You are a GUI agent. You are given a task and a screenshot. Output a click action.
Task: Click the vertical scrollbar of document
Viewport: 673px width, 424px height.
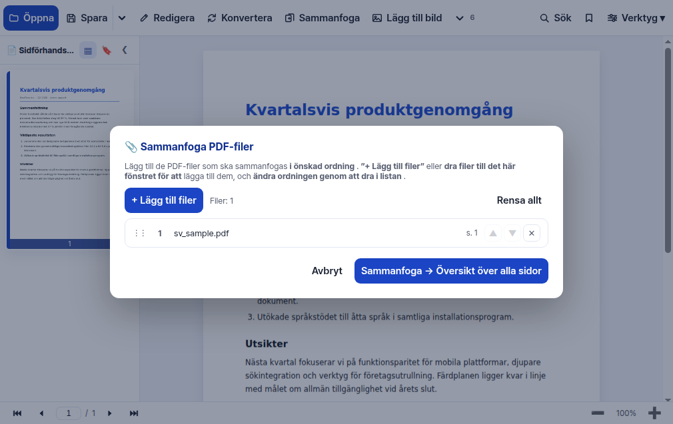[x=668, y=150]
